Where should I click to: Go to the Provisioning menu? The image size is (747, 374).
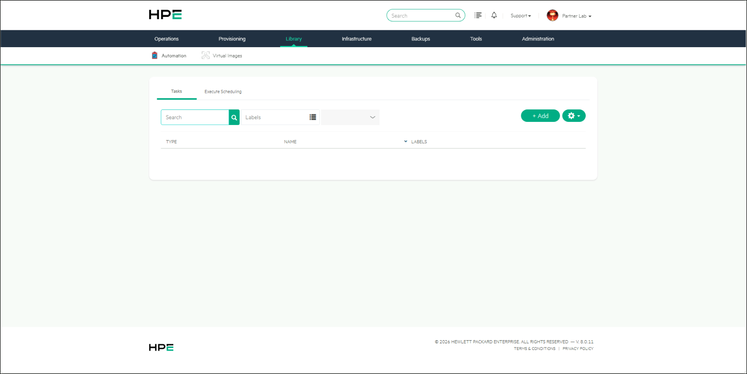tap(232, 39)
